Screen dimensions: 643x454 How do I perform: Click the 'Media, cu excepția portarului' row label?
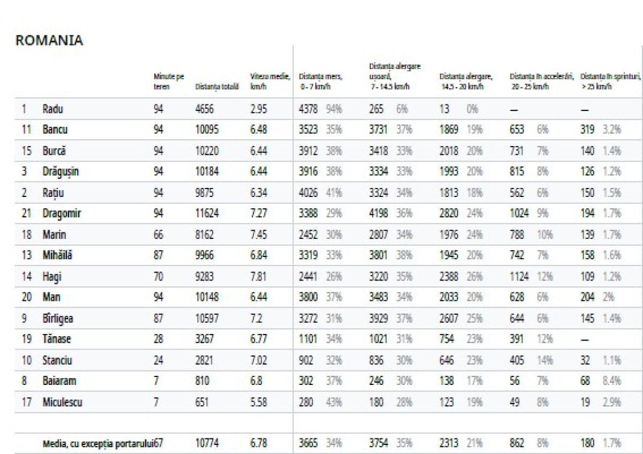(x=98, y=444)
